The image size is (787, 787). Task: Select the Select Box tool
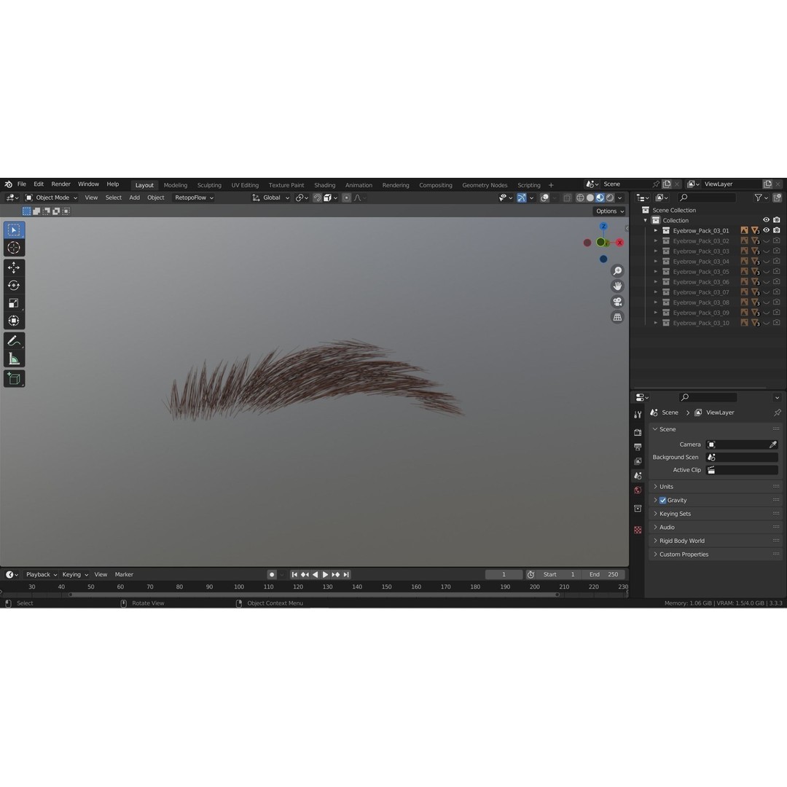14,230
